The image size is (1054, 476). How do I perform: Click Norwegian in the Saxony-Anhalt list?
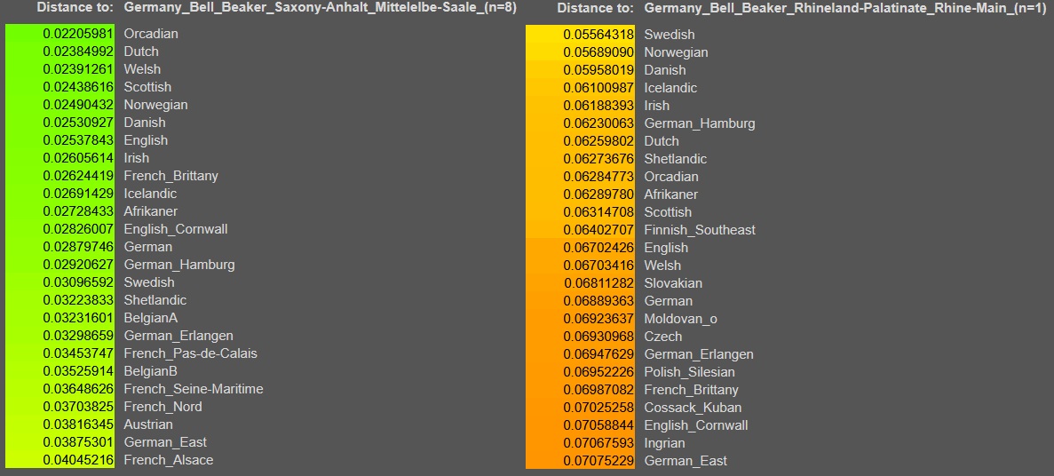tap(155, 105)
